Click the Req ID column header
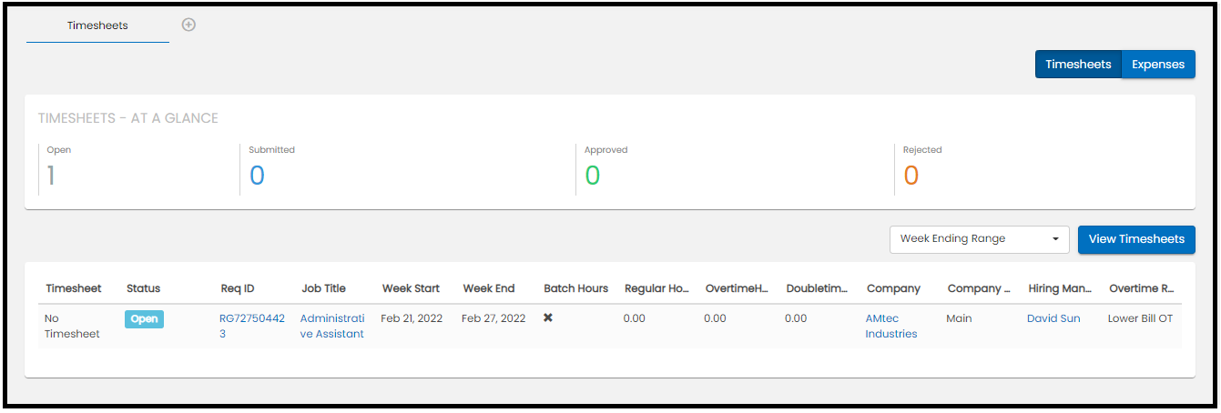1221x413 pixels. (x=238, y=288)
